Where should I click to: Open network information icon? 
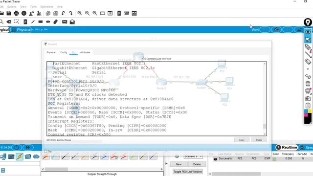pyautogui.click(x=24, y=13)
